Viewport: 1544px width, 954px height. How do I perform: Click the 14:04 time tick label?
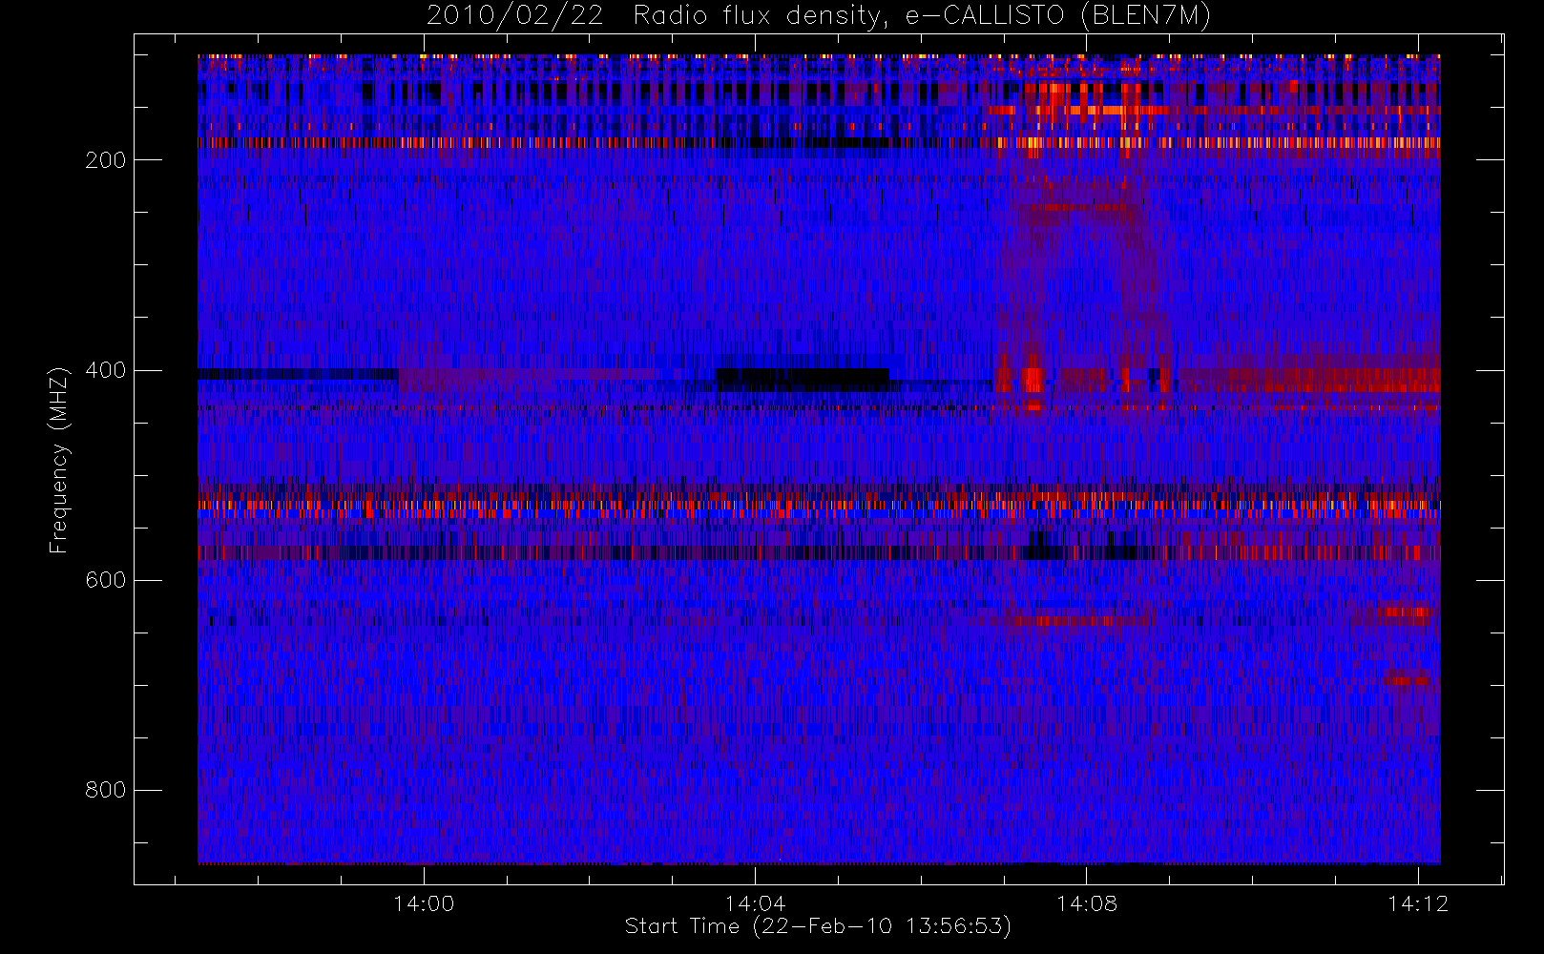[755, 903]
